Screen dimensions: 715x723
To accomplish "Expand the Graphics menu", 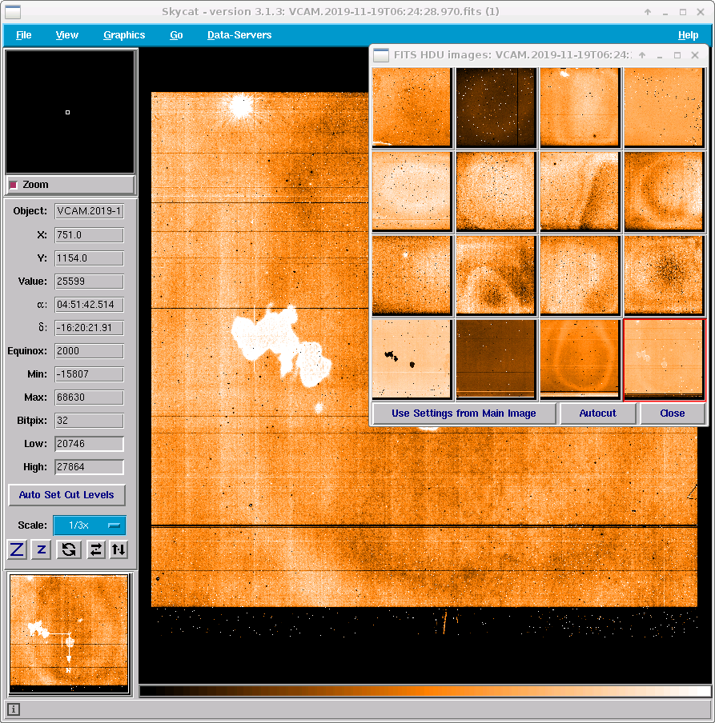I will pyautogui.click(x=124, y=35).
